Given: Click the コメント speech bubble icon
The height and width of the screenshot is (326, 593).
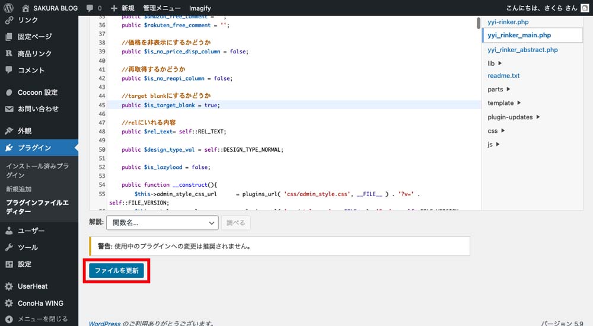Looking at the screenshot, I should [x=9, y=70].
